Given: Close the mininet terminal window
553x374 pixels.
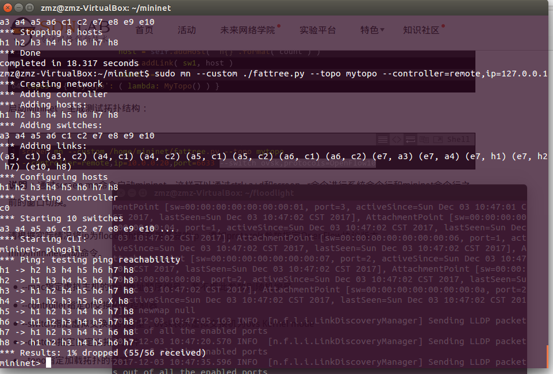Looking at the screenshot, I should [7, 7].
